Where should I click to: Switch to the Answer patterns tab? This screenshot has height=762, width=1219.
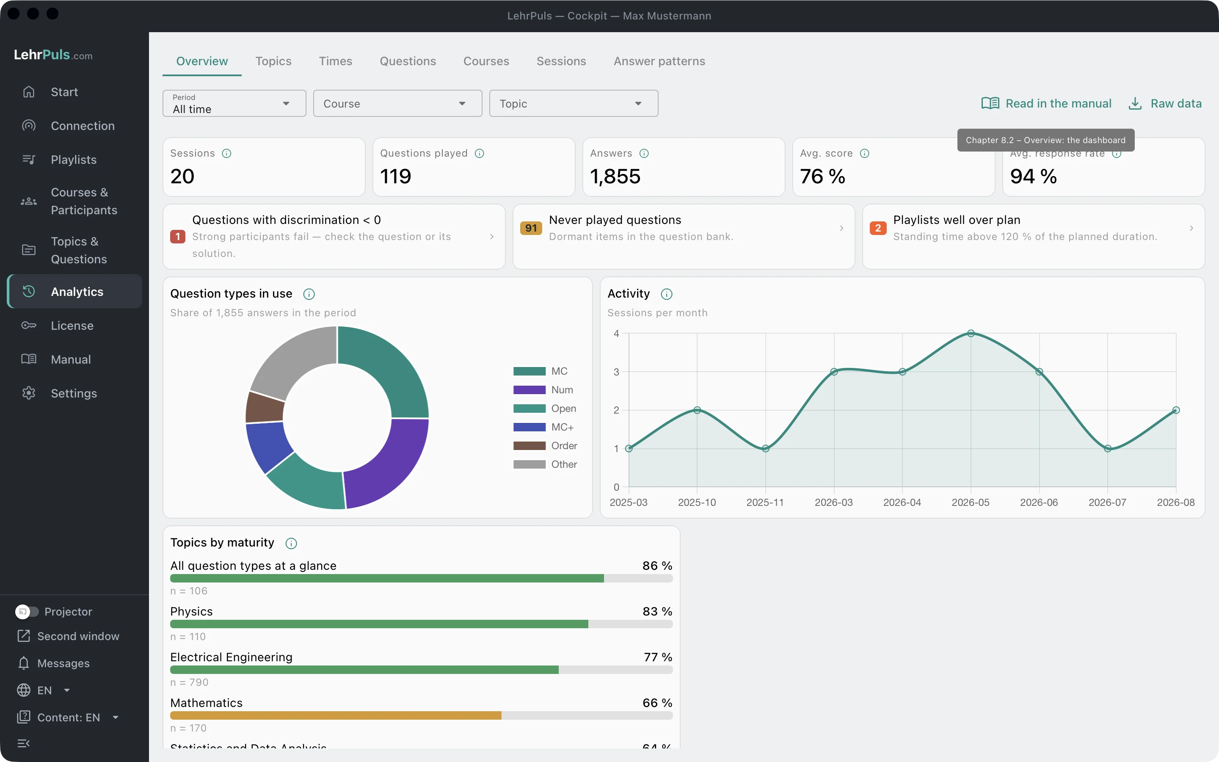[659, 61]
